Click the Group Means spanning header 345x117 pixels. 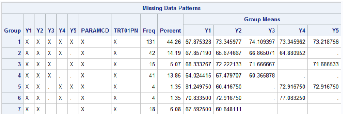coord(262,19)
